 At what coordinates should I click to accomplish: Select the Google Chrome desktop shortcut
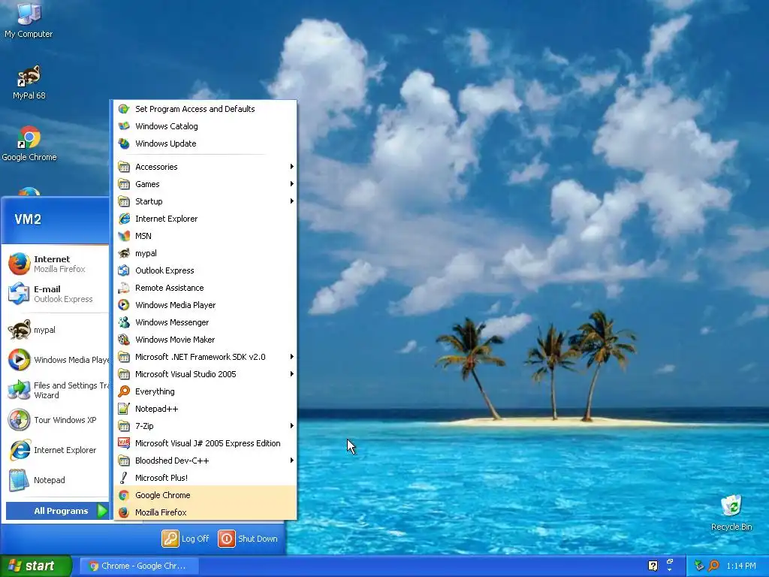click(29, 143)
